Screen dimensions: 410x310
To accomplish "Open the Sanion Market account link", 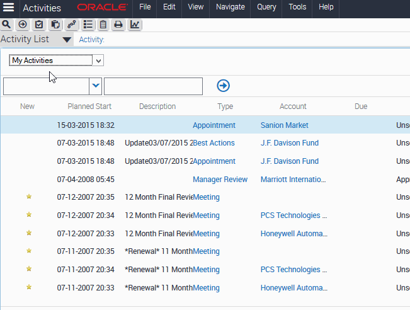I will pos(284,125).
